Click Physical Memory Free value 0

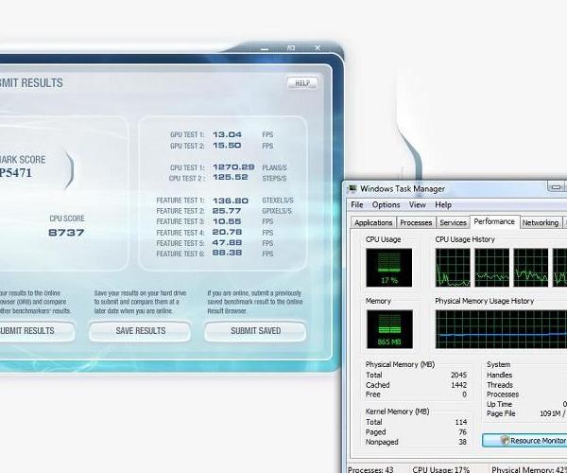pos(464,394)
